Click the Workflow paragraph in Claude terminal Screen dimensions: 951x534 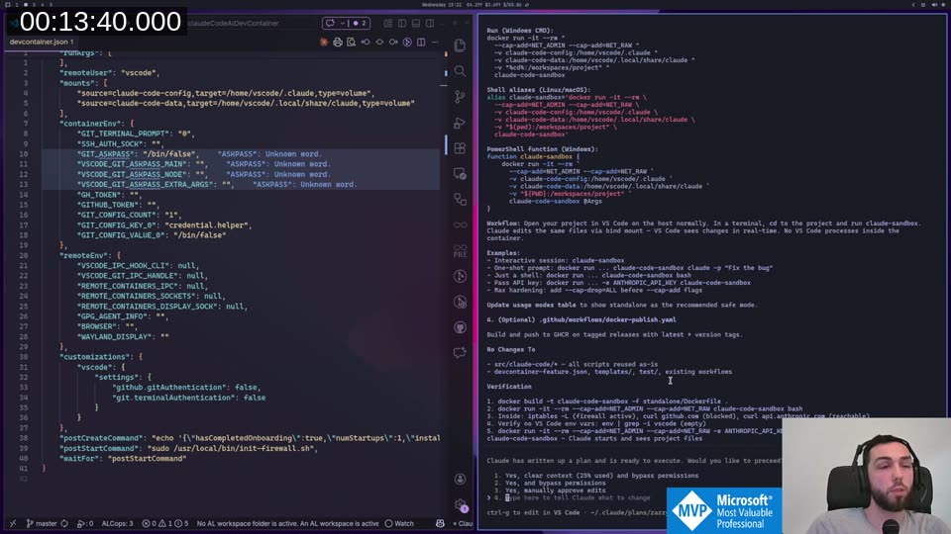[x=703, y=230]
